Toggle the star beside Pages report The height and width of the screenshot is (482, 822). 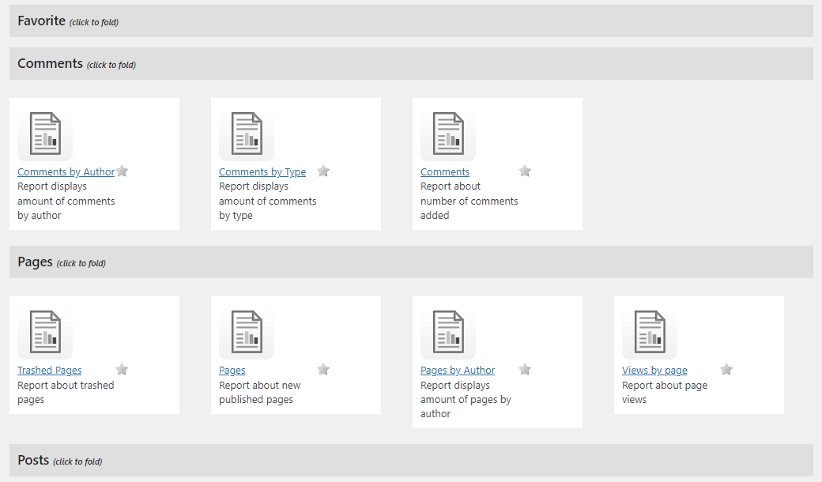coord(323,370)
